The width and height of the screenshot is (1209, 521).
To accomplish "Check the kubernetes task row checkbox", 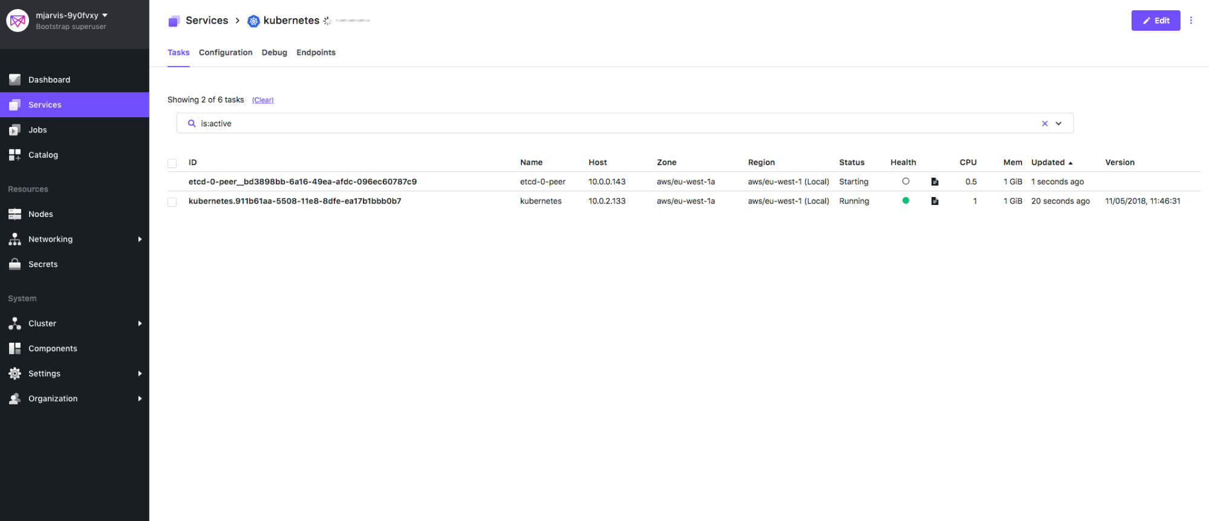I will 172,202.
